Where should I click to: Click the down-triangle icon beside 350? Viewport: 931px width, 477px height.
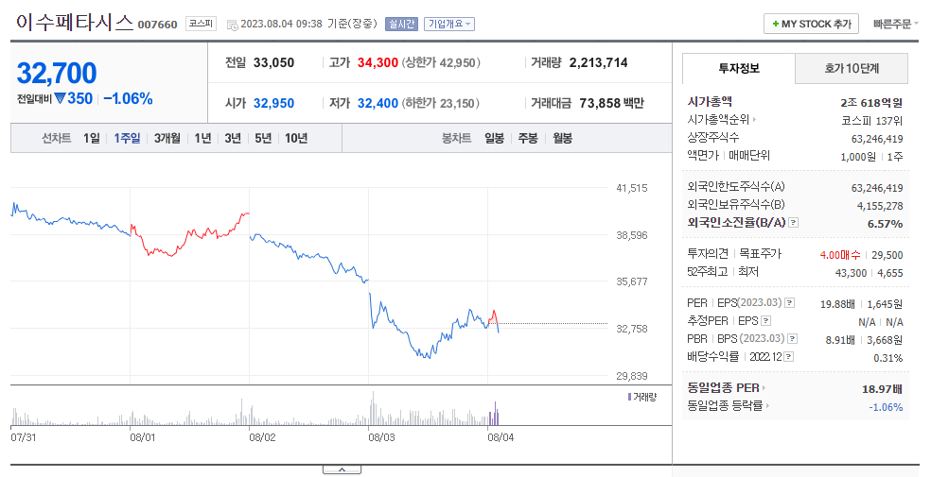click(x=60, y=99)
